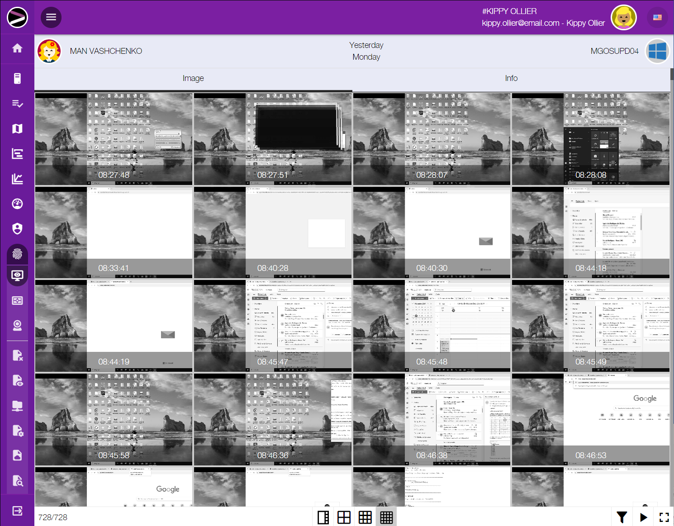The height and width of the screenshot is (526, 674).
Task: Open the filter funnel icon
Action: pos(622,517)
